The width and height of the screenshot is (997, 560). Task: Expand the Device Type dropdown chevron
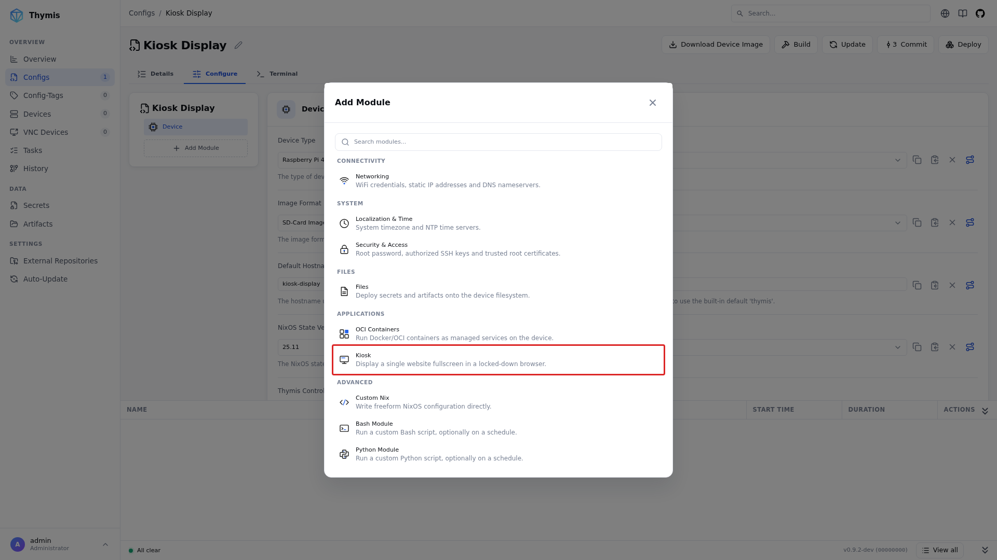898,160
